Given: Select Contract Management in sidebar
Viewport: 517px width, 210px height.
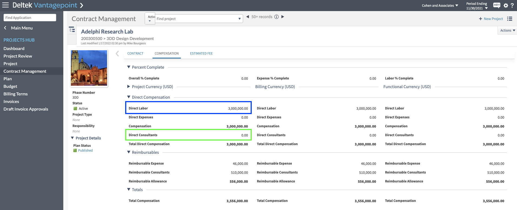Looking at the screenshot, I should click(x=25, y=71).
